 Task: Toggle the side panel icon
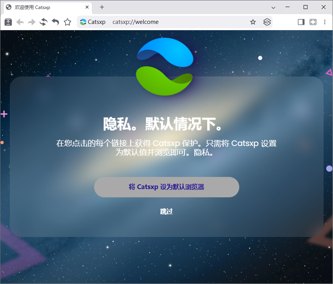click(x=301, y=22)
